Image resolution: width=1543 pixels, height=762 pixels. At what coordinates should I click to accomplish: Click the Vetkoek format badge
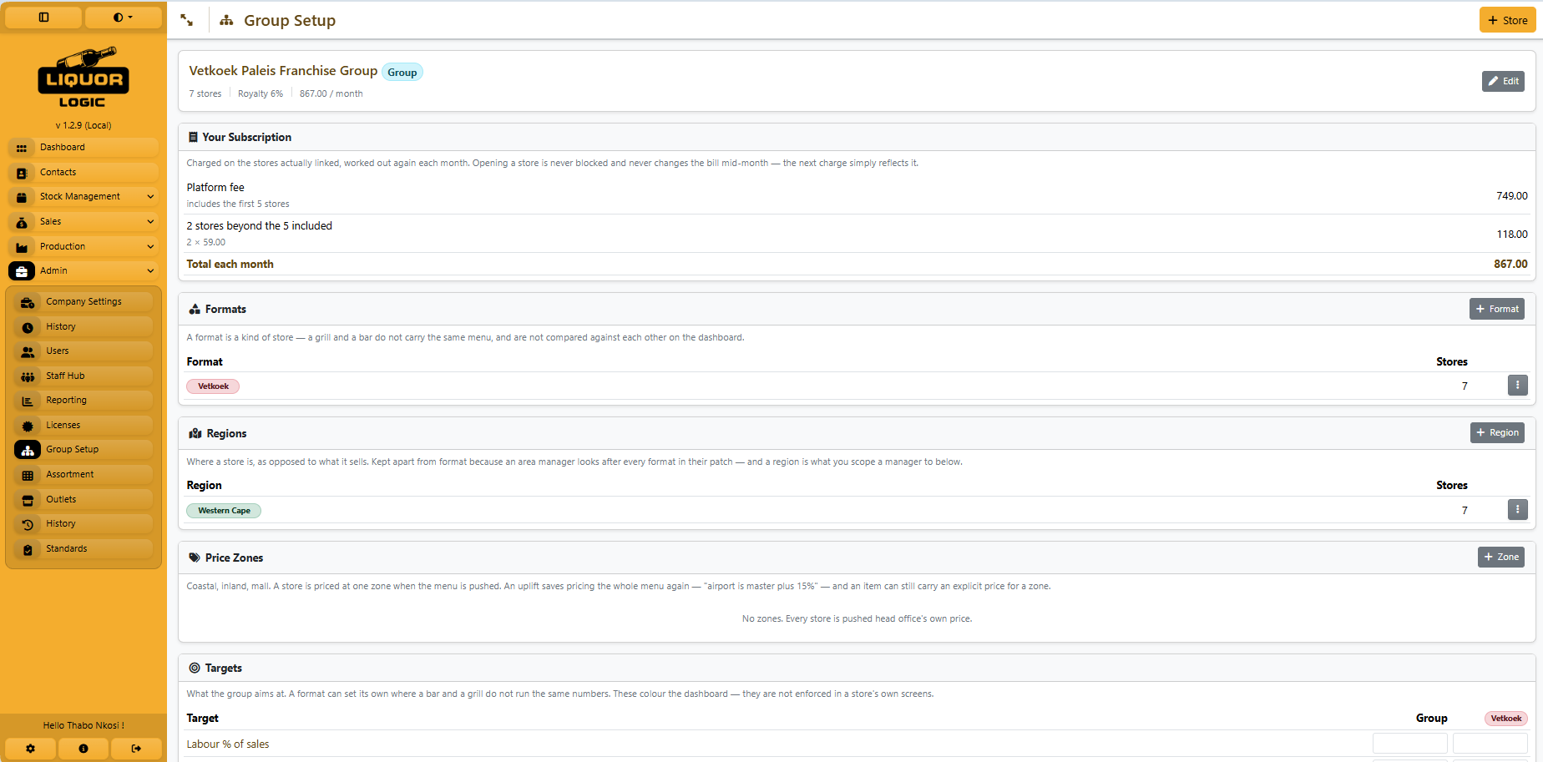(x=213, y=386)
